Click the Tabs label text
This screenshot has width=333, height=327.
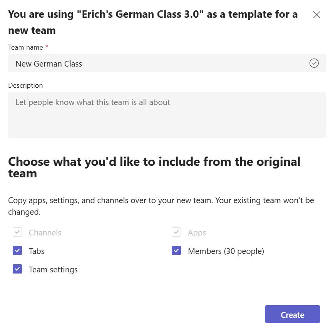coord(37,251)
